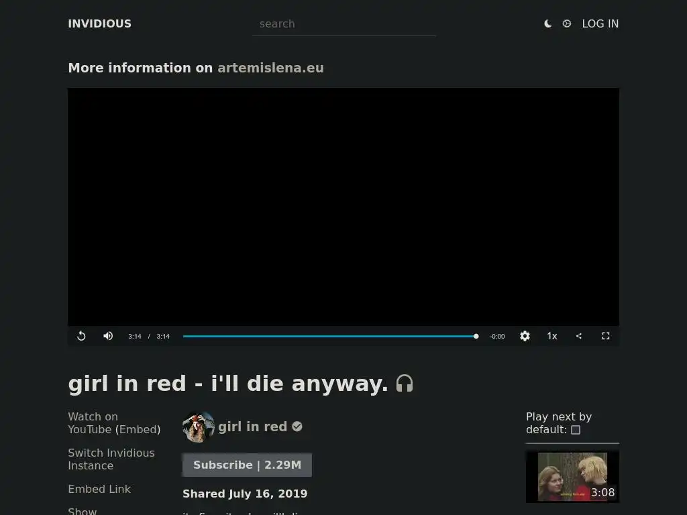
Task: Open Embed Link
Action: coord(99,489)
